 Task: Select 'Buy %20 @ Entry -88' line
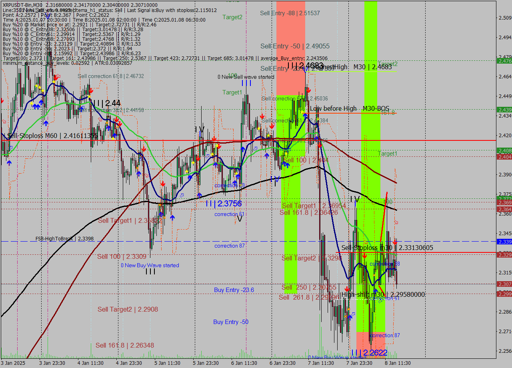point(72,53)
